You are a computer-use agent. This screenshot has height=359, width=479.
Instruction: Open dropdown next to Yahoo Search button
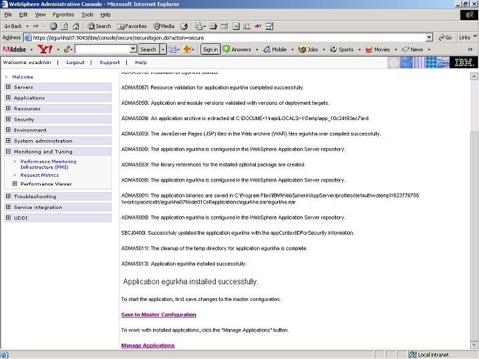pos(163,49)
